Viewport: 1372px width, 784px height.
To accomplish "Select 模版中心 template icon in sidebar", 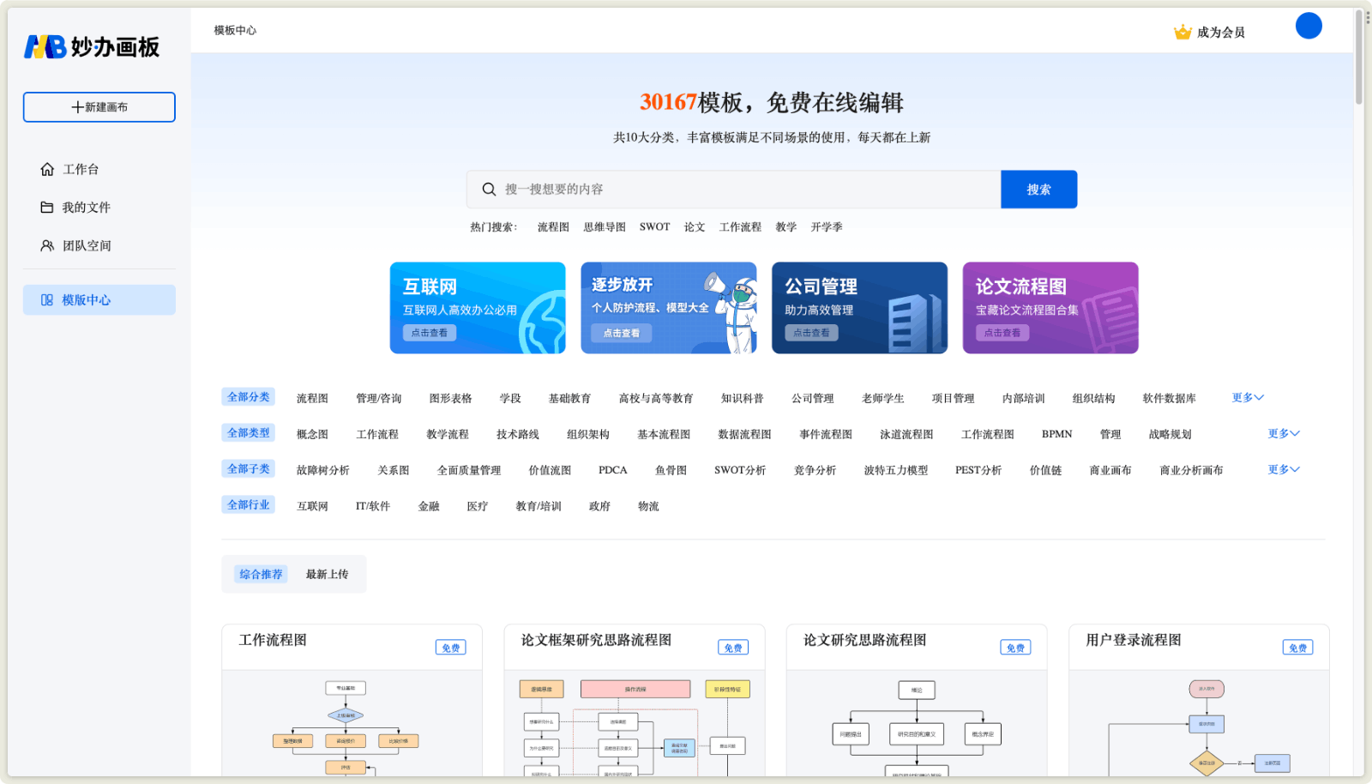I will (x=47, y=300).
